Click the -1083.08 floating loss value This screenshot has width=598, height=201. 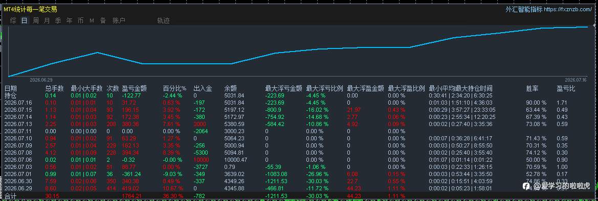277,174
